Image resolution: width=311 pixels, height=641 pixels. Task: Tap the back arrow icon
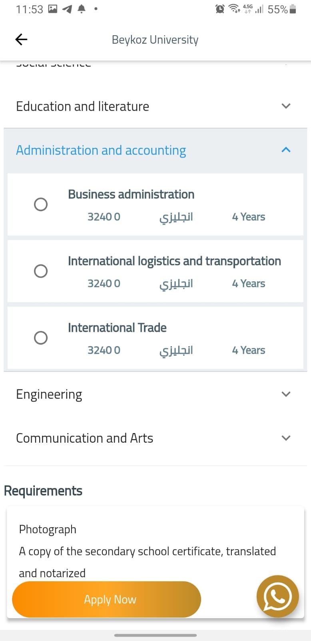[21, 39]
